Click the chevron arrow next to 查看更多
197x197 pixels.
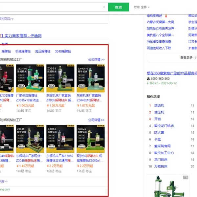195,58
